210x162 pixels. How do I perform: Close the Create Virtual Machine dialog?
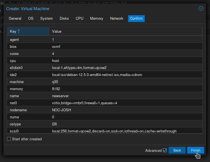pos(201,8)
